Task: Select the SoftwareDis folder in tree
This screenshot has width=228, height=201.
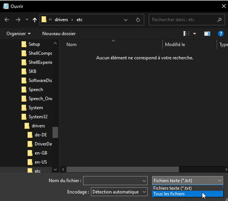Action: 37,81
